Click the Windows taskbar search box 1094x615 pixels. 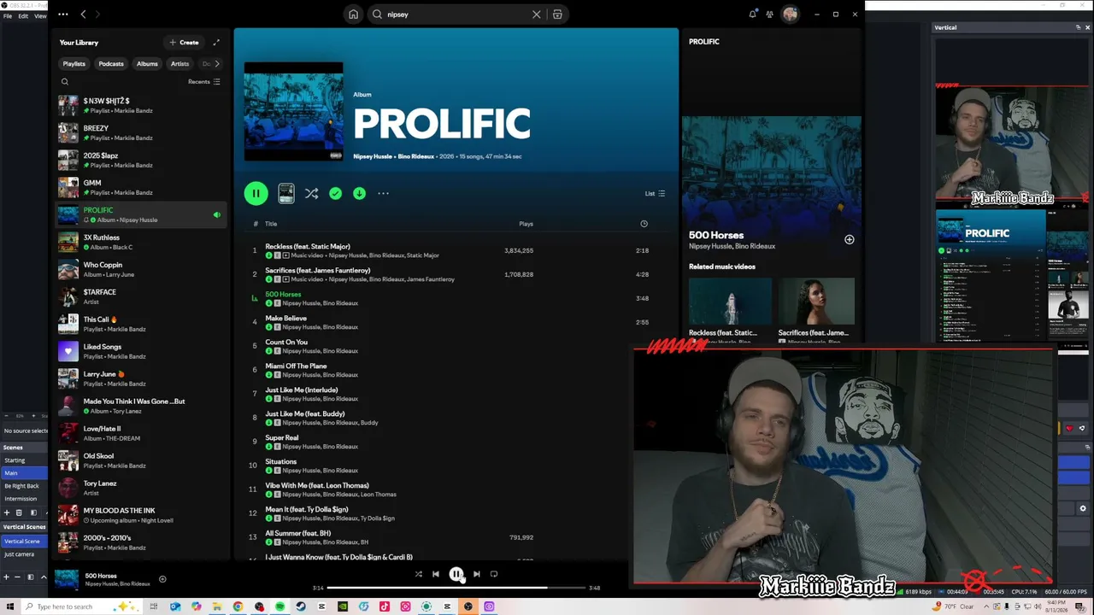pos(81,606)
